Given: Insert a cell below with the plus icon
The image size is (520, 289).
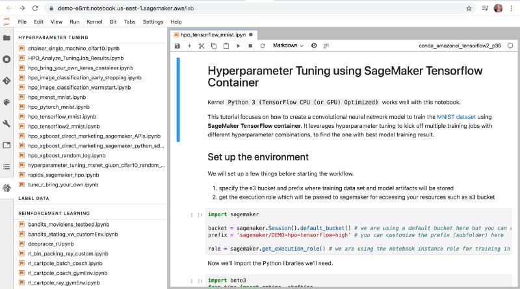Looking at the screenshot, I should pyautogui.click(x=189, y=45).
